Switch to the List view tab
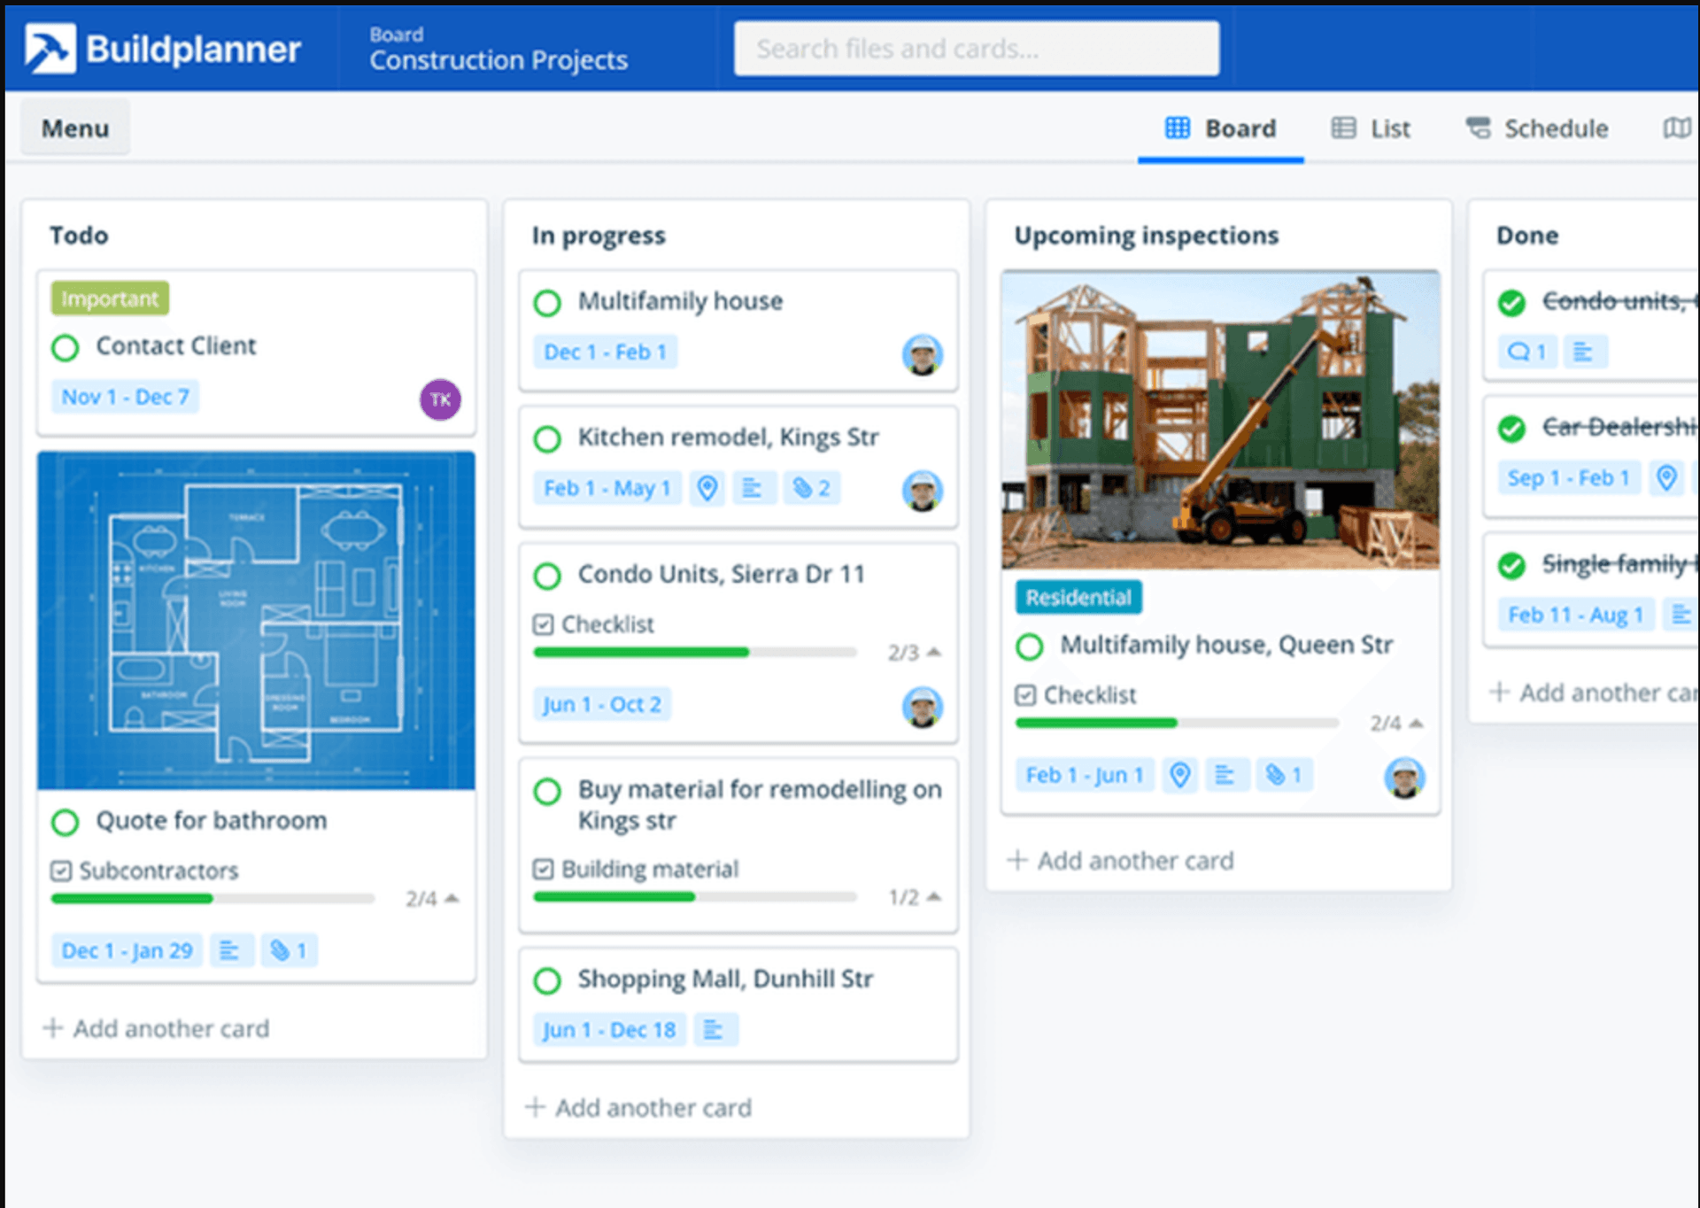 pos(1371,128)
